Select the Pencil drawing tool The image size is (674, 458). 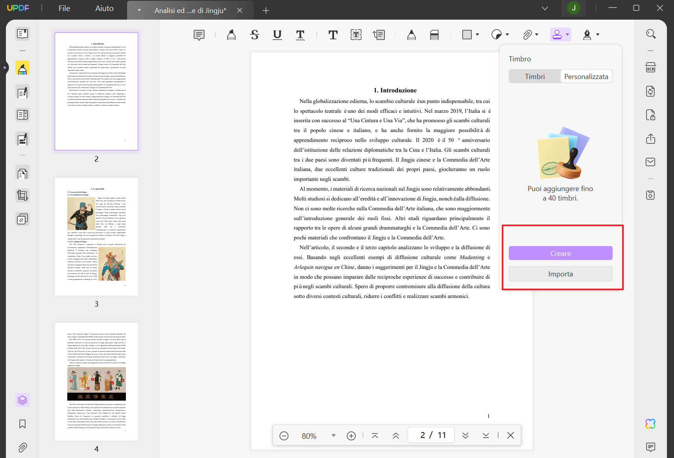[x=411, y=35]
